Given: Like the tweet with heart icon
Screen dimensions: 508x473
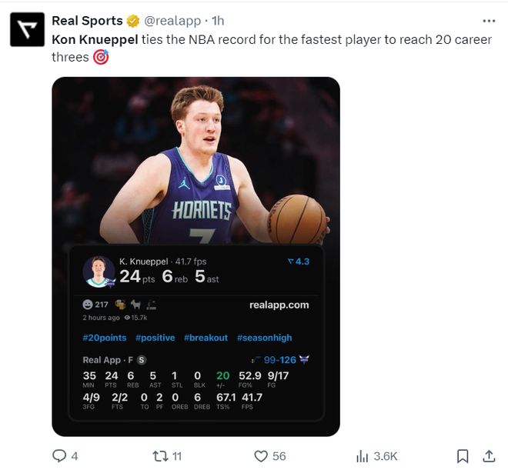Looking at the screenshot, I should [x=261, y=456].
